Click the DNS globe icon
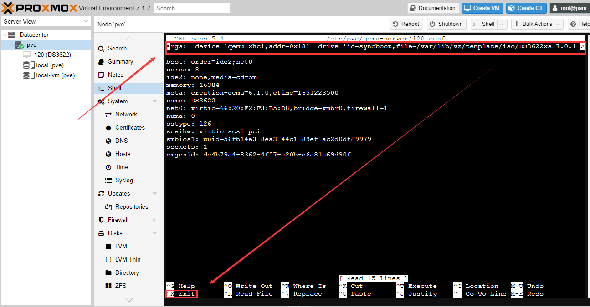590x307 pixels. click(108, 141)
